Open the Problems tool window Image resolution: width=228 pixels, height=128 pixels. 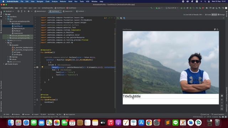[x=16, y=114]
